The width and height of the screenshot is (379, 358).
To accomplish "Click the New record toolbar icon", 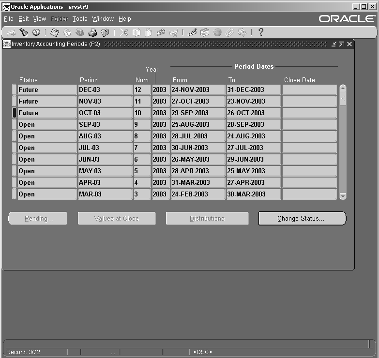I will 11,32.
